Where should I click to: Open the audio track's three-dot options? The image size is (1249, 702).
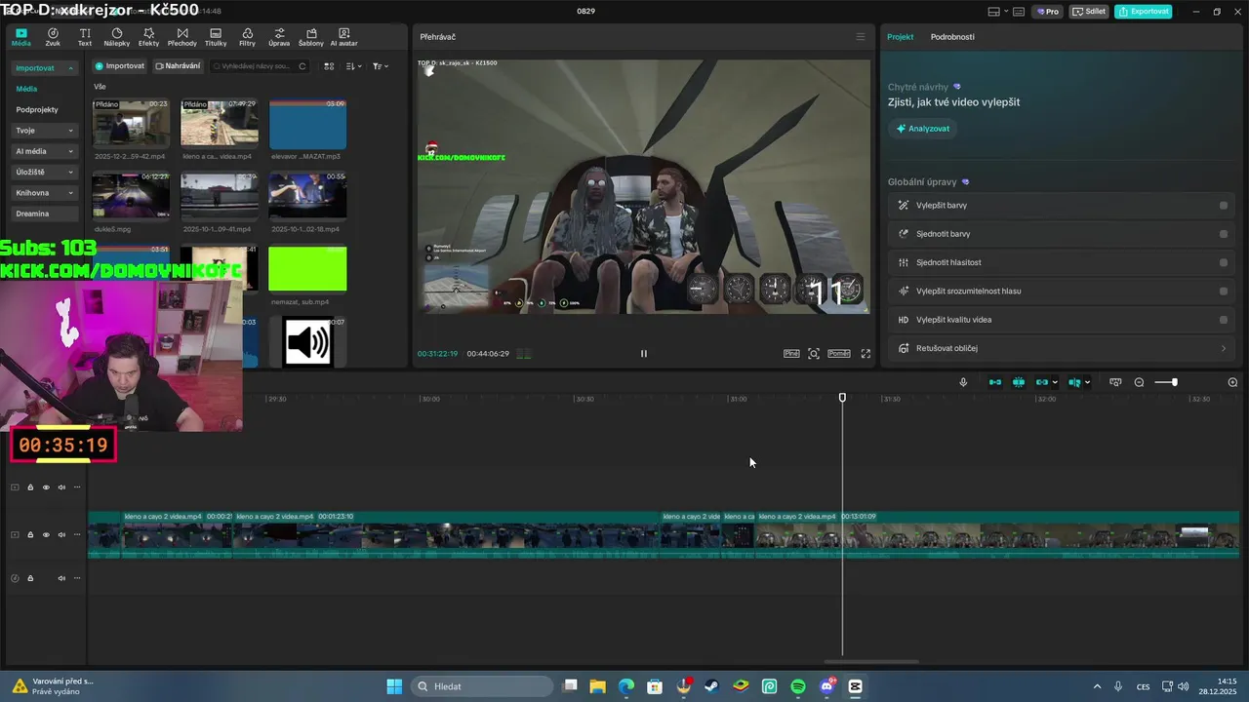coord(77,578)
